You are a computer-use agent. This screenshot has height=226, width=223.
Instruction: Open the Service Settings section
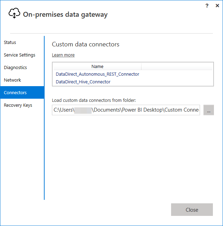(20, 55)
